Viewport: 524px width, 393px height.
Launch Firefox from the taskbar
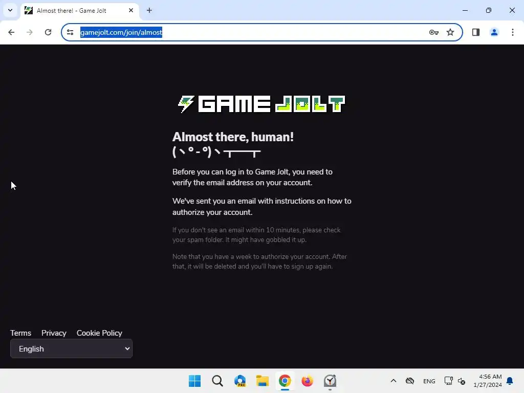point(307,381)
